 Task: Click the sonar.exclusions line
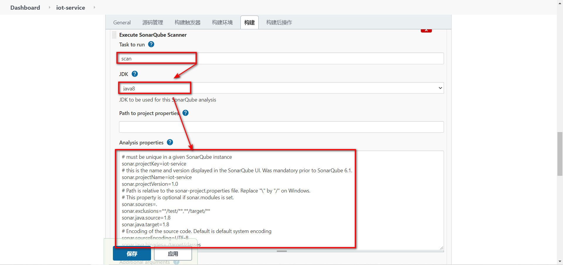pos(166,211)
